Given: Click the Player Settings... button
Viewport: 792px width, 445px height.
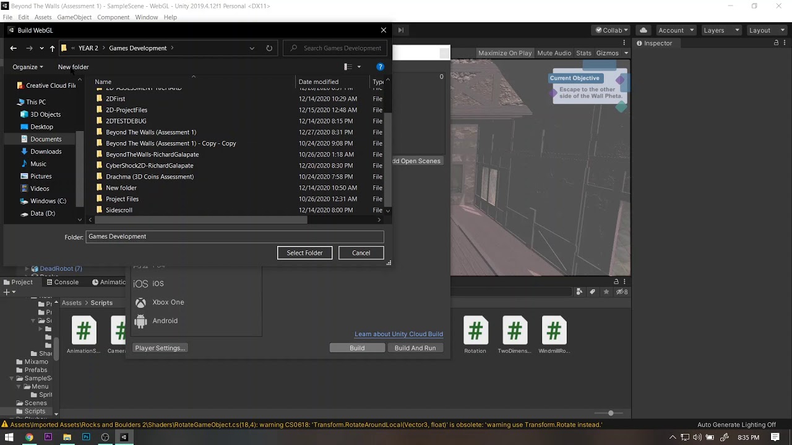Looking at the screenshot, I should coord(160,348).
